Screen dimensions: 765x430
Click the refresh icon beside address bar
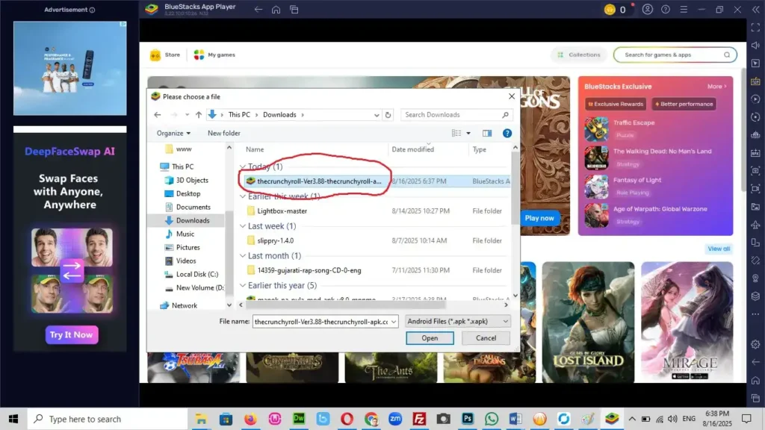click(x=388, y=115)
